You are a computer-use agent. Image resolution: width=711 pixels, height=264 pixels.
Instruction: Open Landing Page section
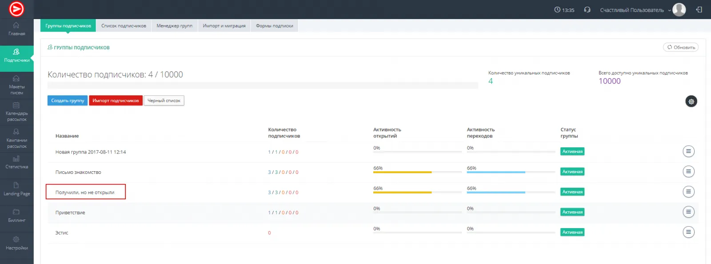[16, 189]
